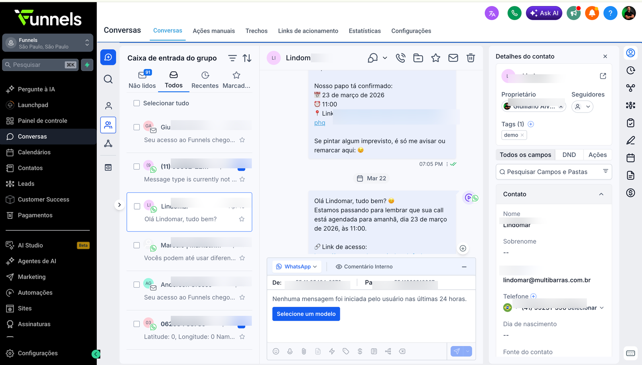Minimize the message composer
This screenshot has height=365, width=642.
coord(464,267)
